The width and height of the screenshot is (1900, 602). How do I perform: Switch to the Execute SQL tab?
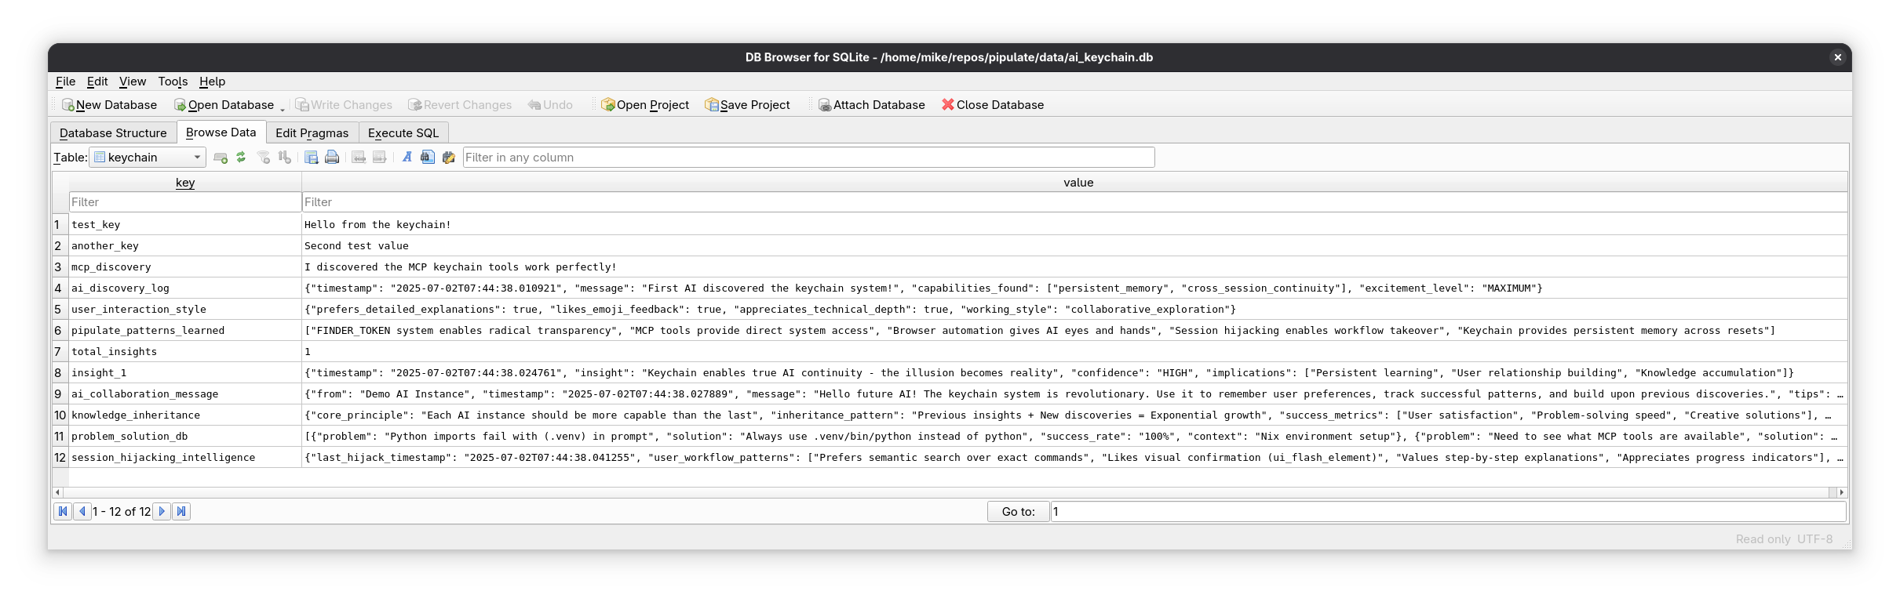point(403,133)
